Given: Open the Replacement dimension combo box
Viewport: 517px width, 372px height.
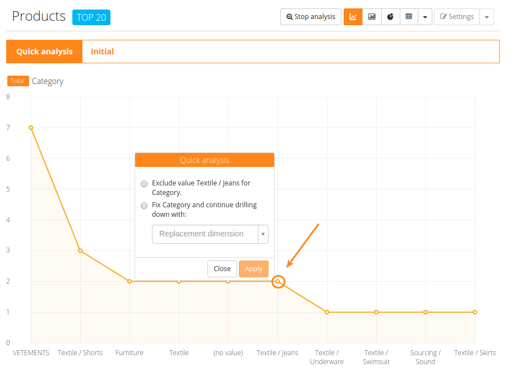Looking at the screenshot, I should pyautogui.click(x=210, y=234).
